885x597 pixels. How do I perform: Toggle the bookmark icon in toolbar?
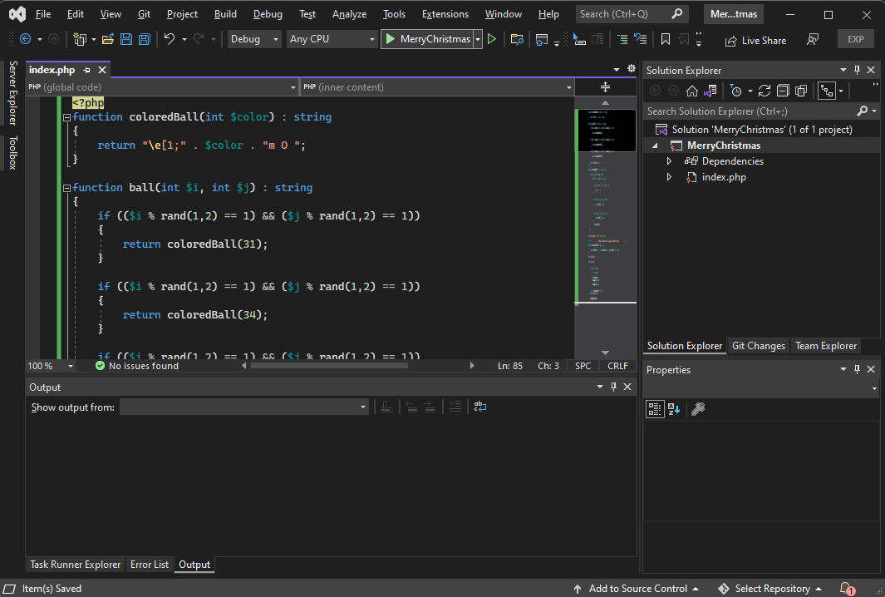666,39
